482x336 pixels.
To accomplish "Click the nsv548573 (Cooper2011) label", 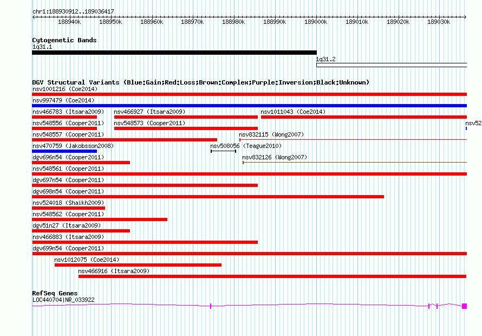I will [149, 123].
